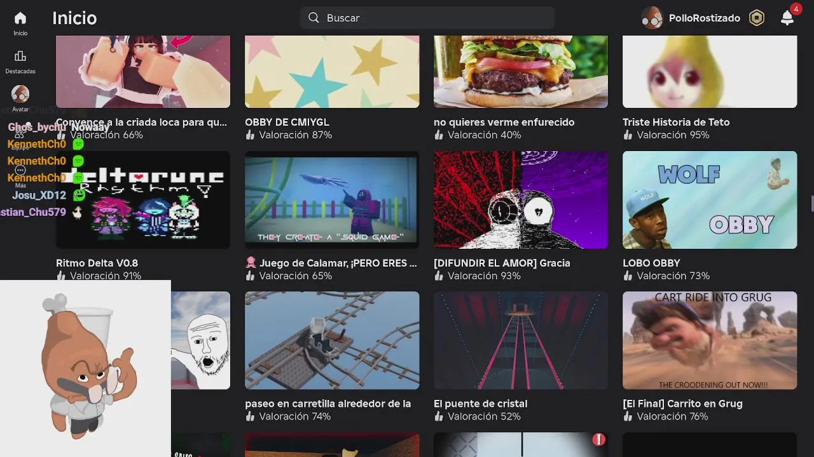Open the Robux hexagon icon

tap(757, 18)
